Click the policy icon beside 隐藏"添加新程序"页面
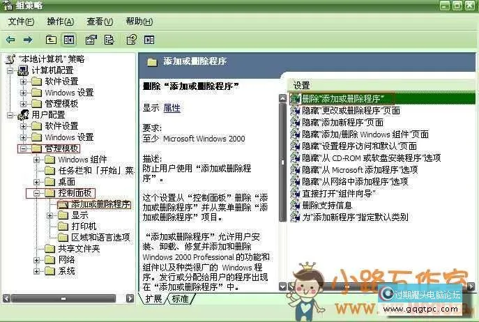 pos(295,123)
